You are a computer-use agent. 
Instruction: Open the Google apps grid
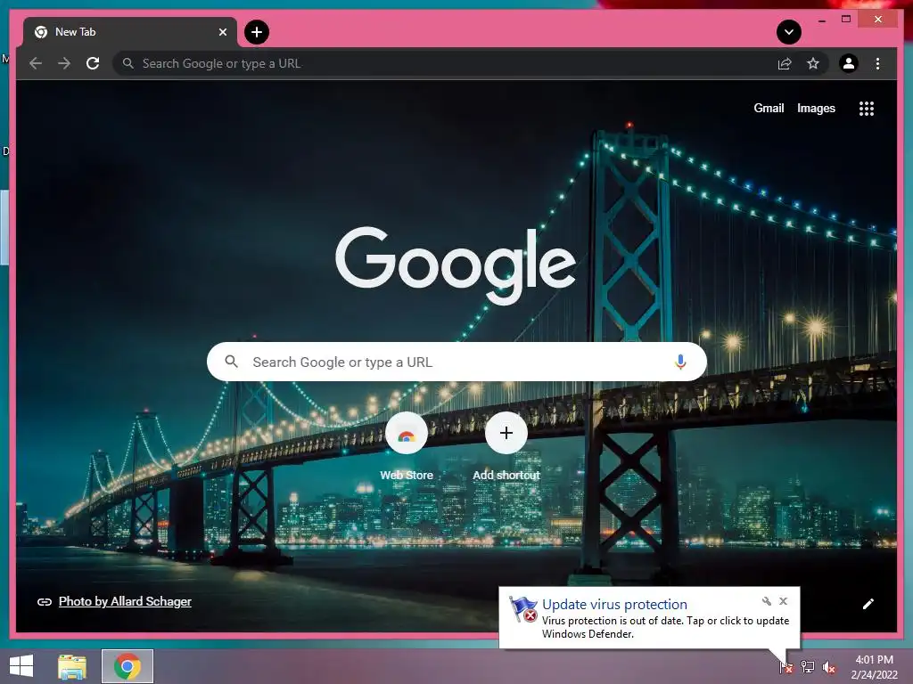click(x=867, y=108)
